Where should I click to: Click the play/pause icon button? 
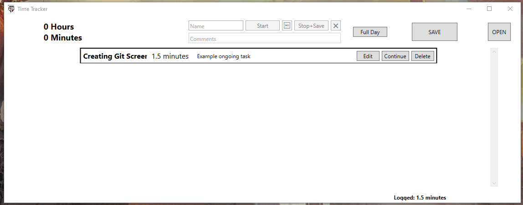[287, 25]
